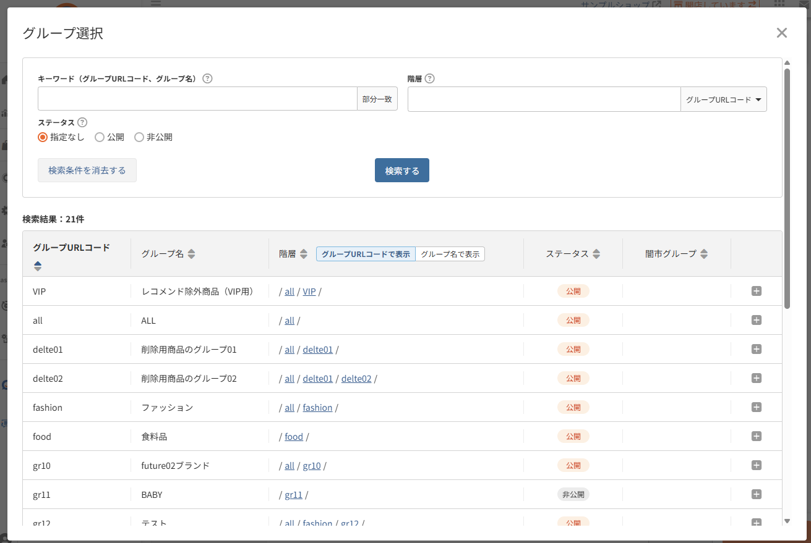Click the 非公開 status badge for gr11
Image resolution: width=811 pixels, height=543 pixels.
[x=573, y=494]
